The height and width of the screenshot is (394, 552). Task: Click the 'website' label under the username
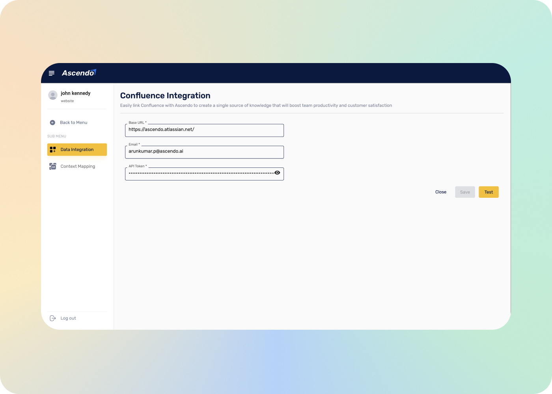click(67, 101)
